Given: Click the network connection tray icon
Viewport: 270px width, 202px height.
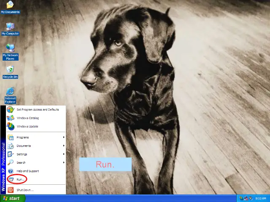Looking at the screenshot, I should pyautogui.click(x=246, y=198).
